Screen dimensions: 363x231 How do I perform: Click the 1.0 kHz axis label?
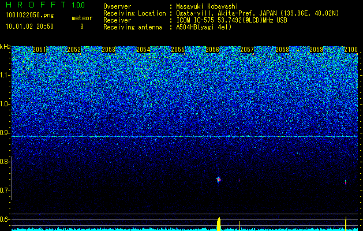coord(5,104)
